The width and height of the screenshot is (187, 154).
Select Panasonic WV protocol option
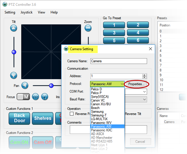click(x=107, y=123)
